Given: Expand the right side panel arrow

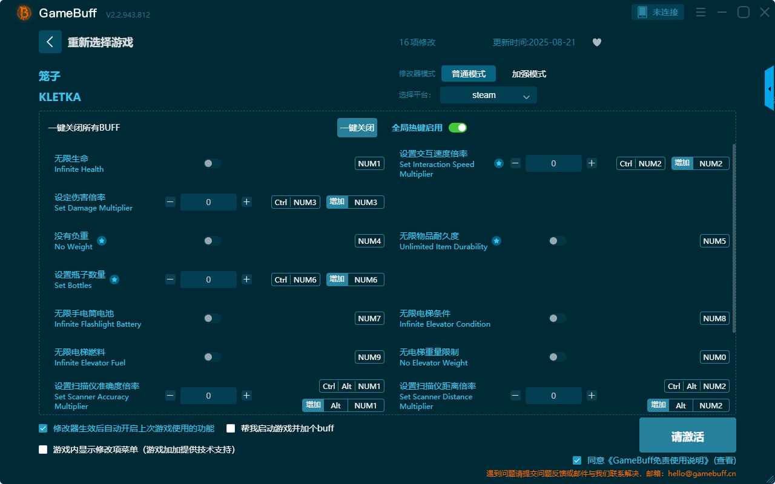Looking at the screenshot, I should (770, 88).
